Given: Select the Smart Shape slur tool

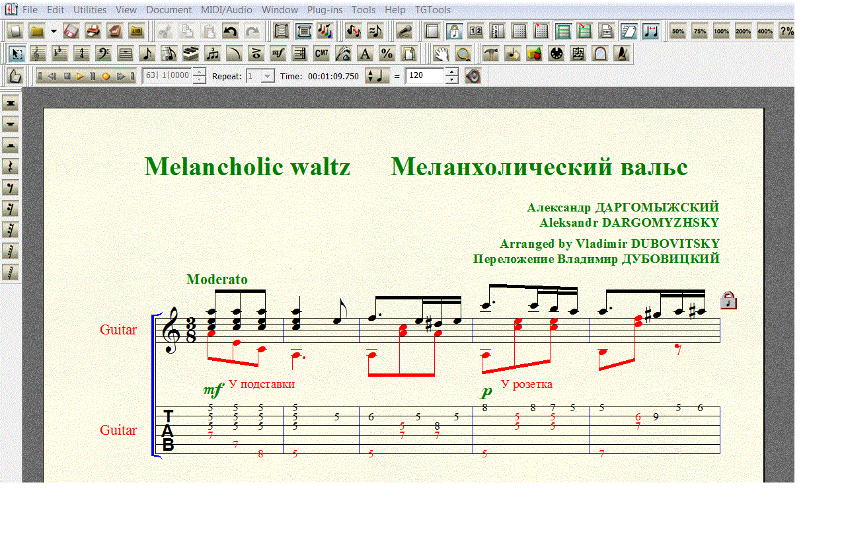Looking at the screenshot, I should 235,54.
